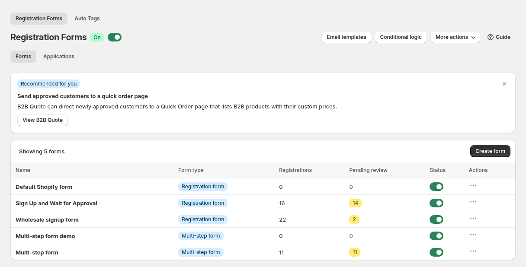Disable the Multi-step form status toggle
526x267 pixels.
[x=436, y=252]
